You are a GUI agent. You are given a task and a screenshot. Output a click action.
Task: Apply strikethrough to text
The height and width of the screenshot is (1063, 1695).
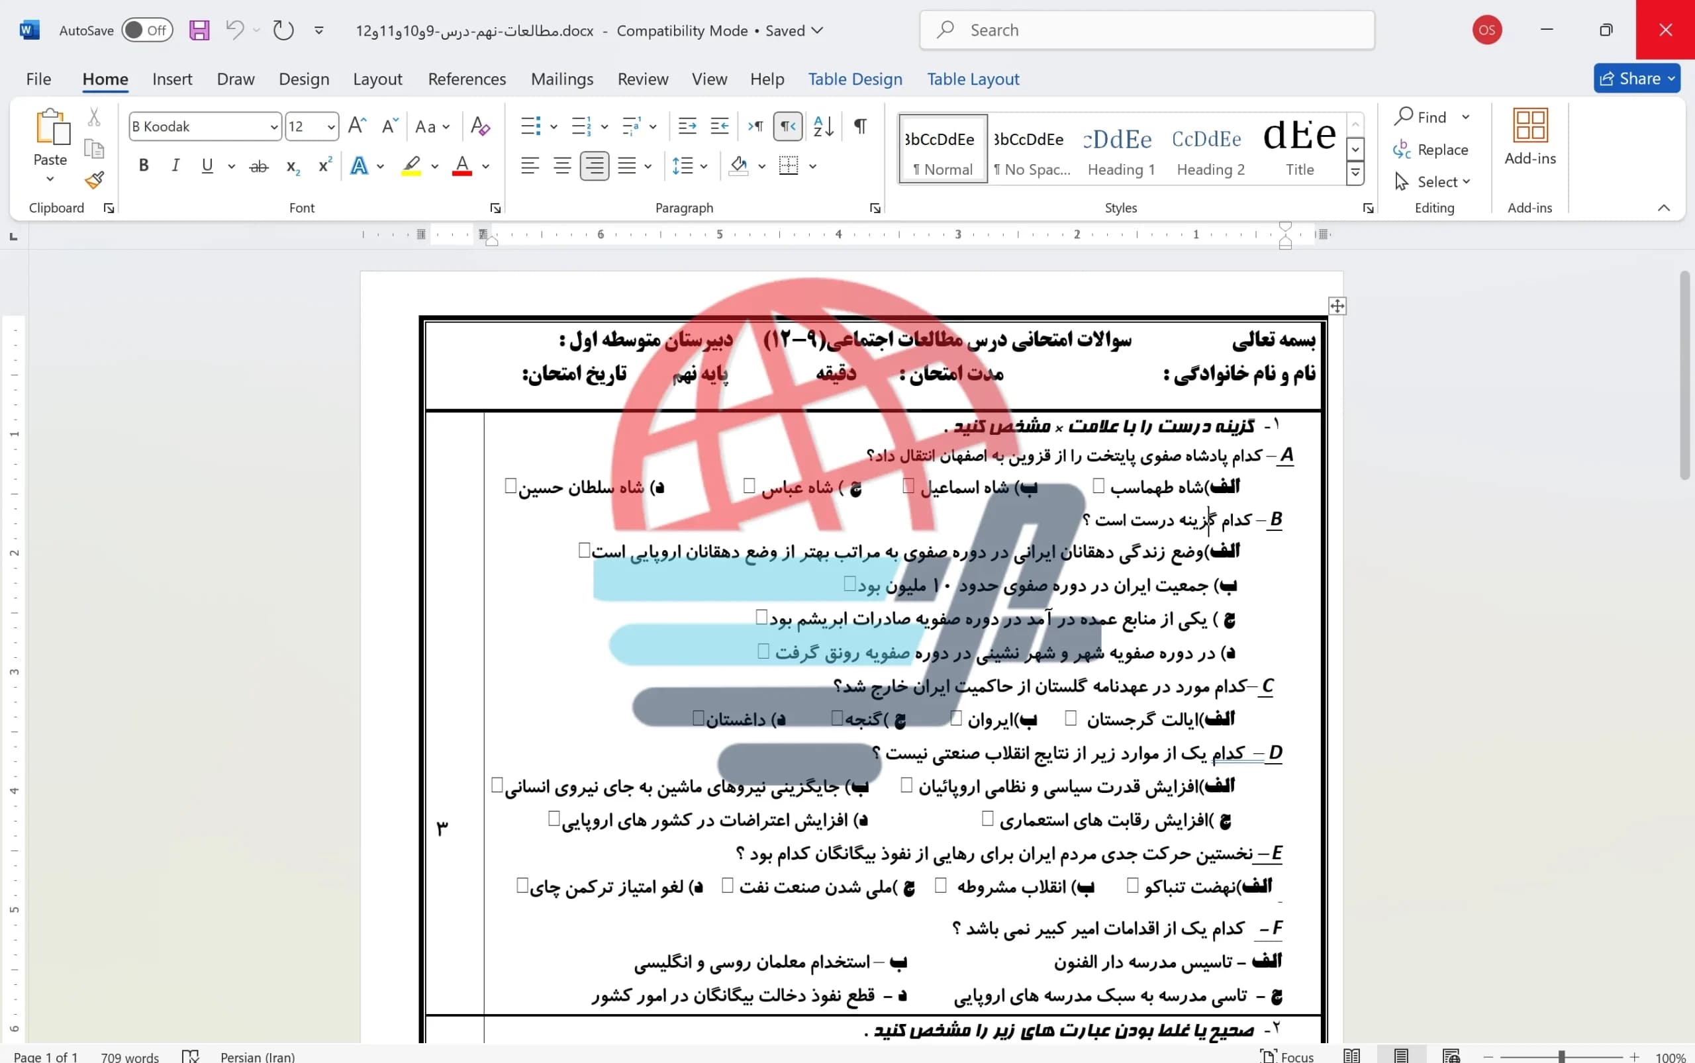click(259, 167)
